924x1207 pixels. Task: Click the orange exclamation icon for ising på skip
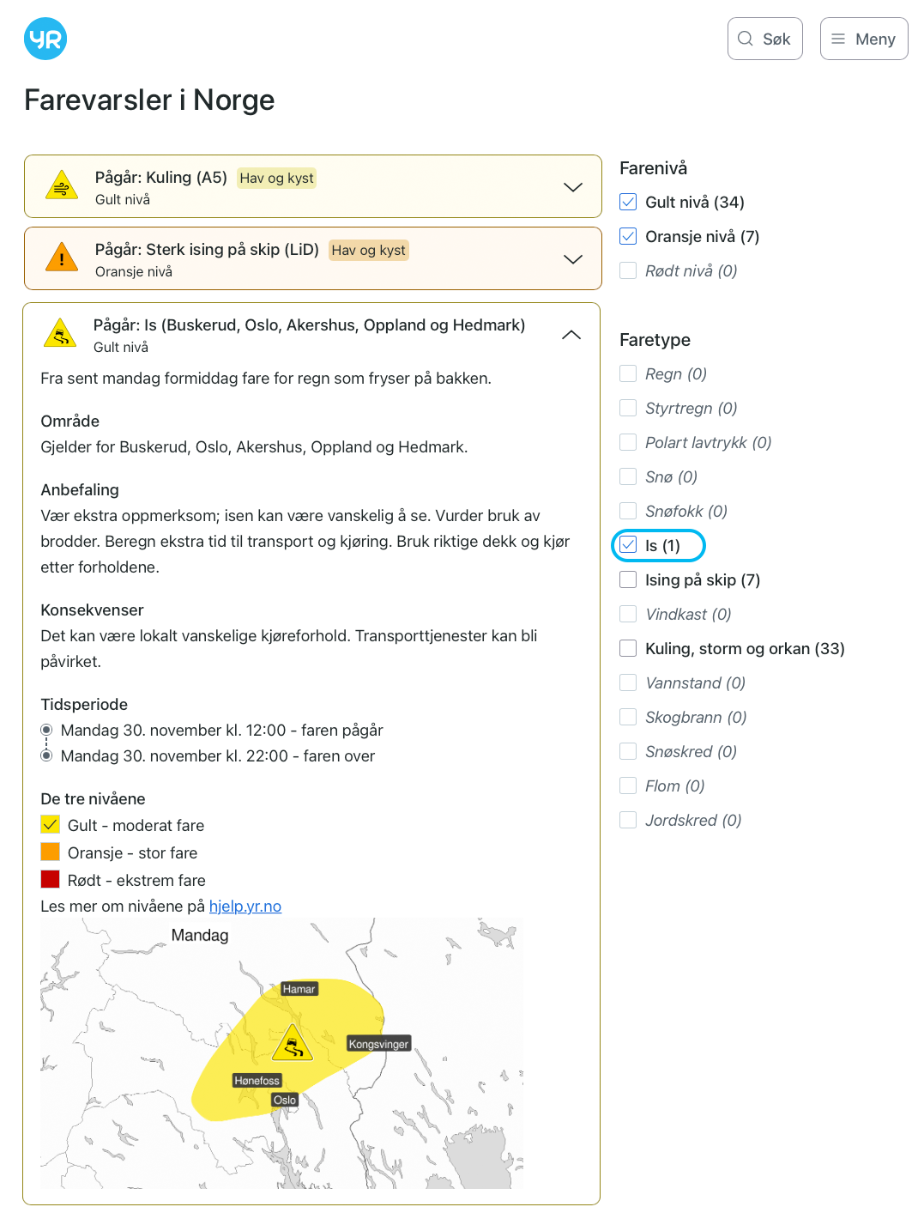point(61,257)
